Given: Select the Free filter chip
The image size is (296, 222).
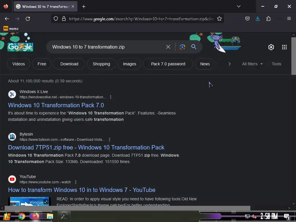Looking at the screenshot, I should pos(42,64).
